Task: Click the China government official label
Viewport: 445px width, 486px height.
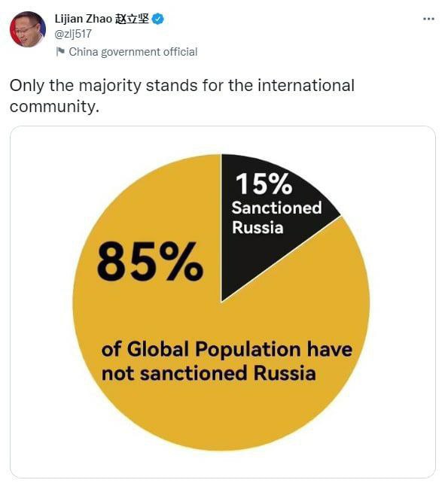Action: tap(133, 52)
